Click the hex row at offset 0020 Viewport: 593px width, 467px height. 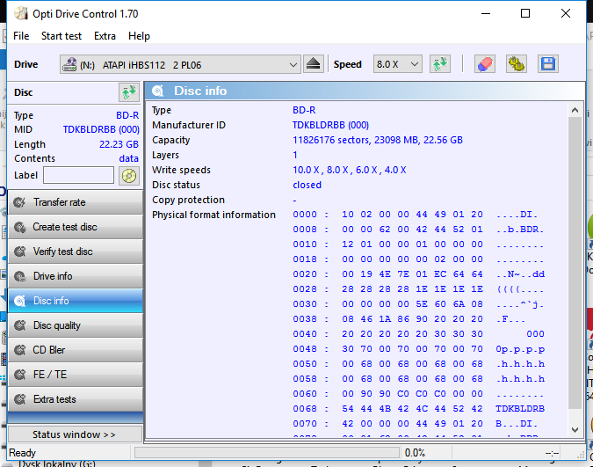pyautogui.click(x=419, y=274)
